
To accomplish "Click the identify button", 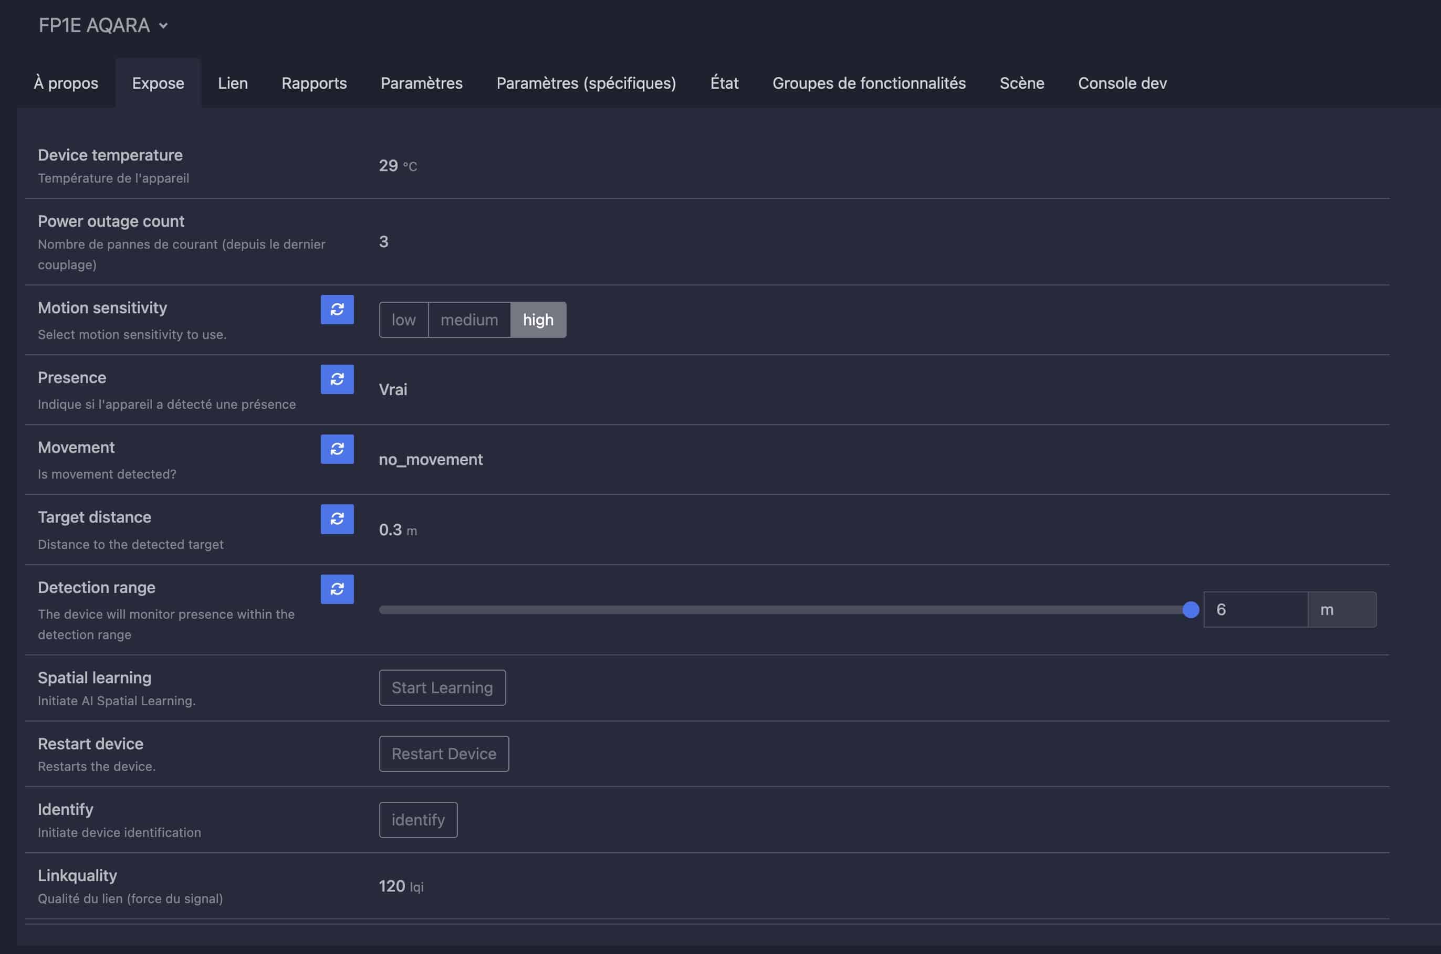I will [x=418, y=820].
